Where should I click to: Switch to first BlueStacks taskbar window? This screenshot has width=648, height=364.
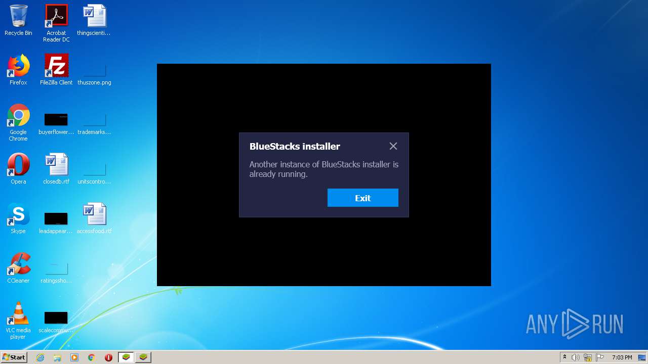[126, 357]
